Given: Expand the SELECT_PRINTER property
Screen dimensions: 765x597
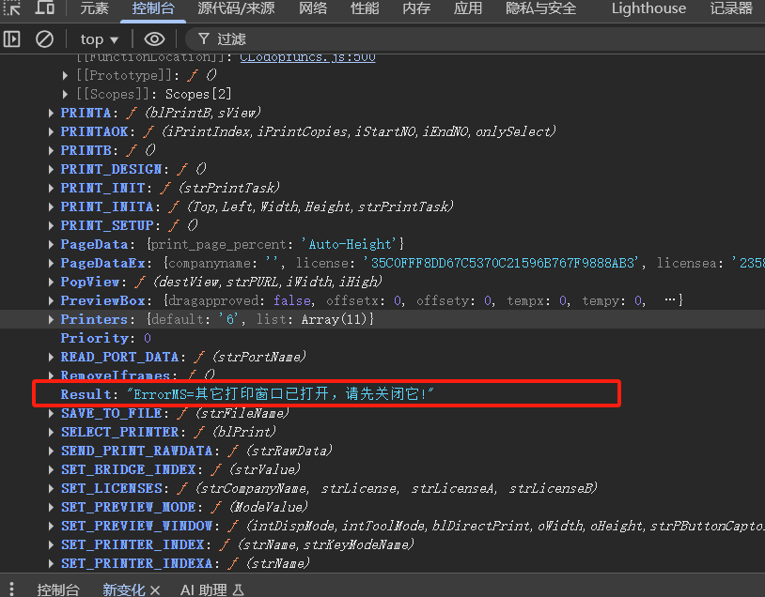Looking at the screenshot, I should tap(52, 433).
